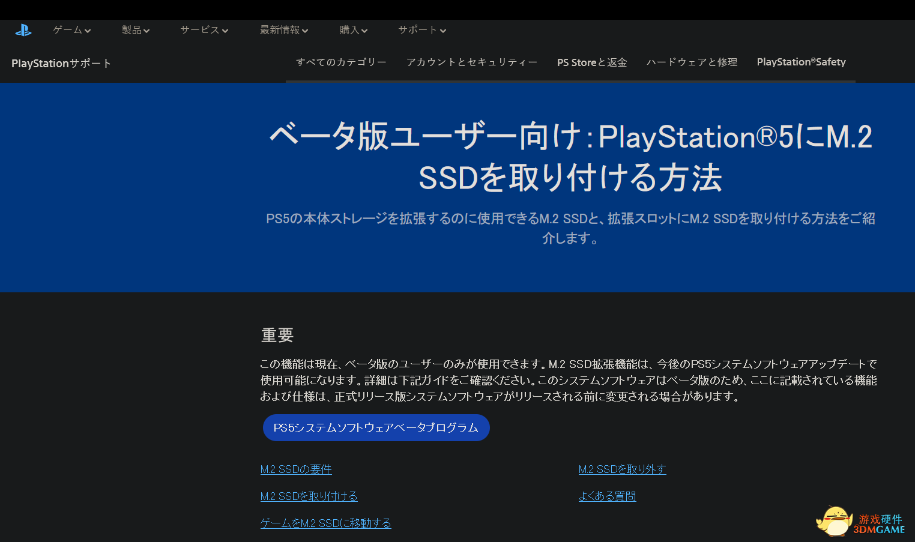915x542 pixels.
Task: Open the PS Storeと返金 tab
Action: [592, 62]
